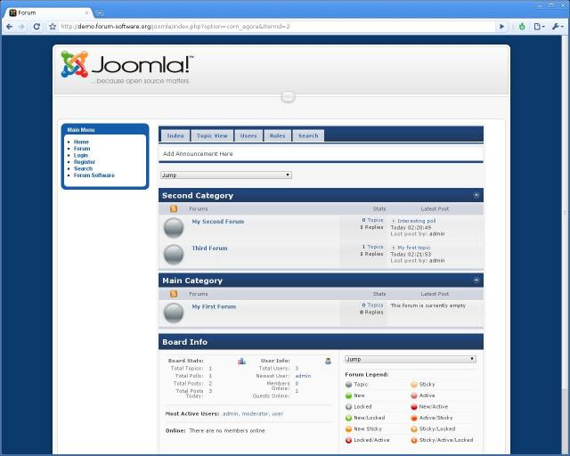570x456 pixels.
Task: Switch to the Topic View tab
Action: coord(212,135)
